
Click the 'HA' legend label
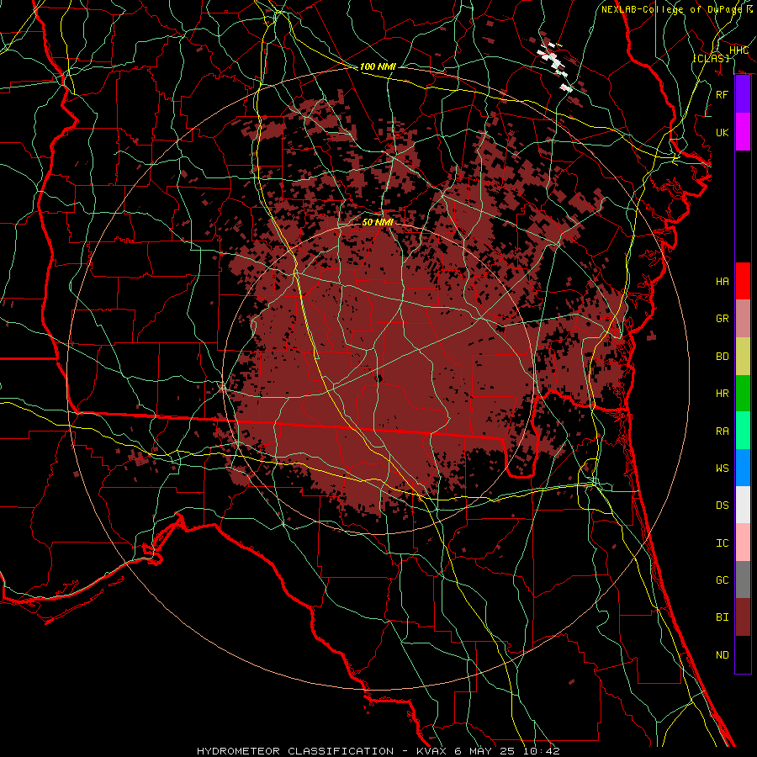[723, 281]
